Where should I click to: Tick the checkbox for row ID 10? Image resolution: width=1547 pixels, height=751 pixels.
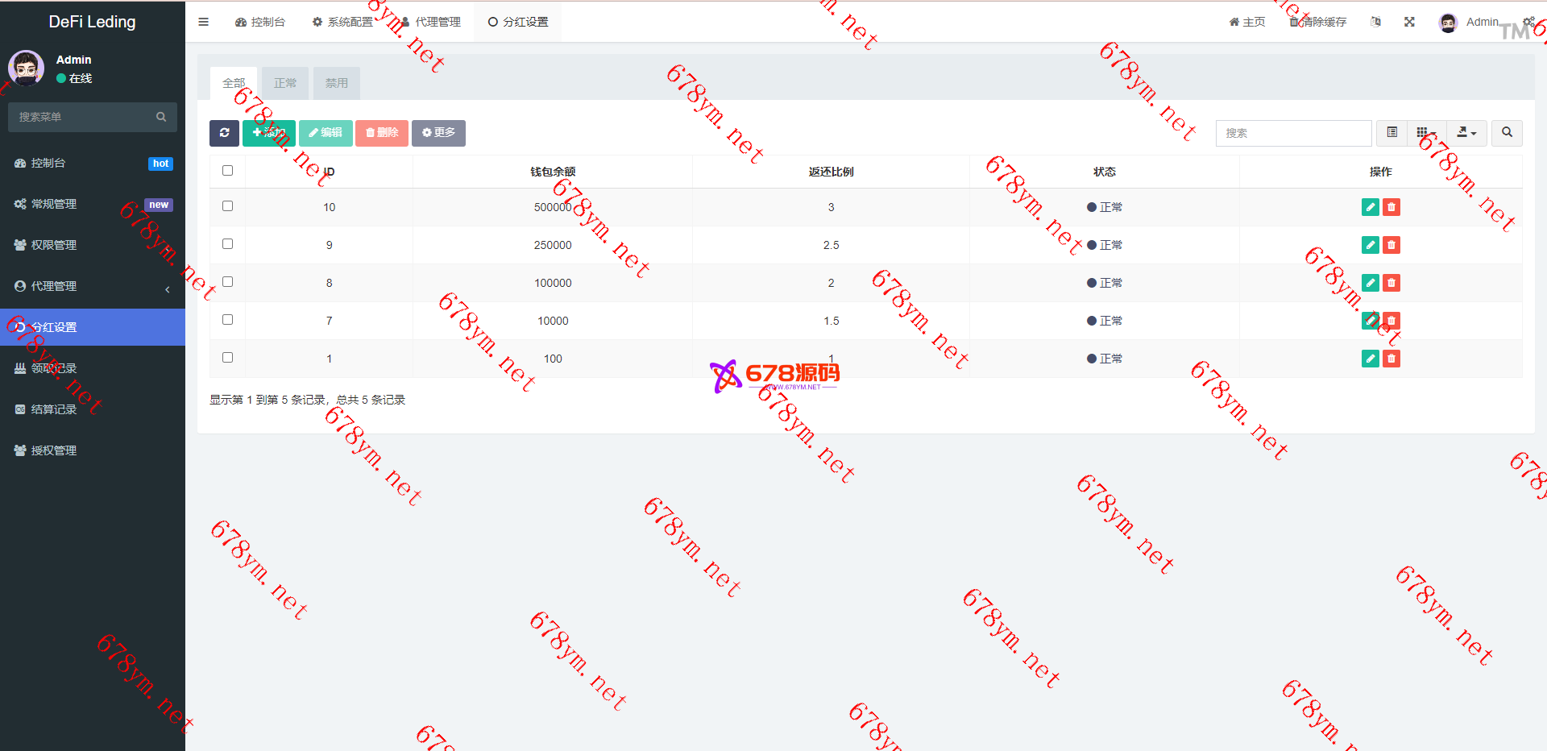pyautogui.click(x=227, y=206)
